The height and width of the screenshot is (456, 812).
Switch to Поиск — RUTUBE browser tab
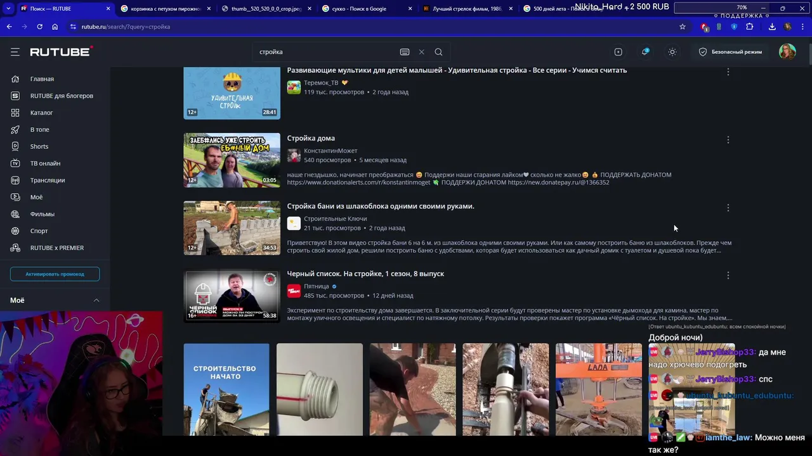coord(65,9)
